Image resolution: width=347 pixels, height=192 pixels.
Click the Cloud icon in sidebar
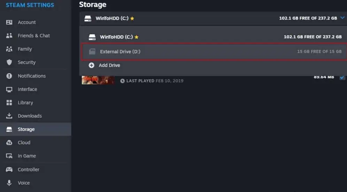(x=9, y=143)
